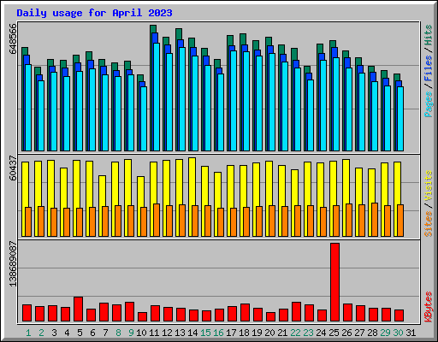Click the day 27 axis label
438x342 pixels.
(x=359, y=333)
